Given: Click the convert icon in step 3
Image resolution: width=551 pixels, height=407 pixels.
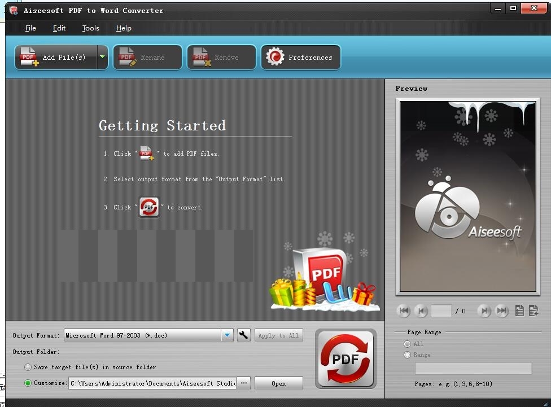Looking at the screenshot, I should 149,207.
